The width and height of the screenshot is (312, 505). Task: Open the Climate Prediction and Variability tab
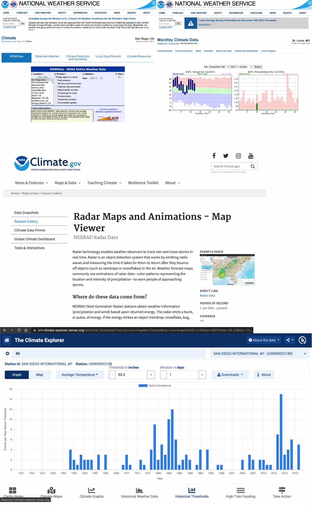pos(78,58)
